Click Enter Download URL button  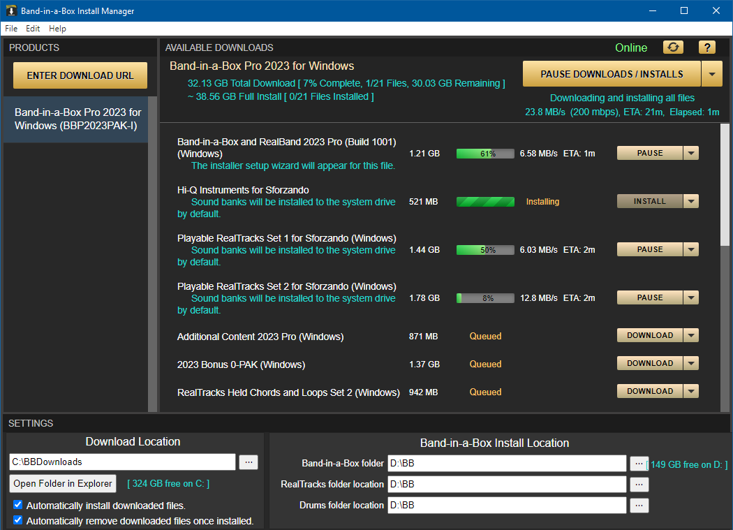(80, 75)
